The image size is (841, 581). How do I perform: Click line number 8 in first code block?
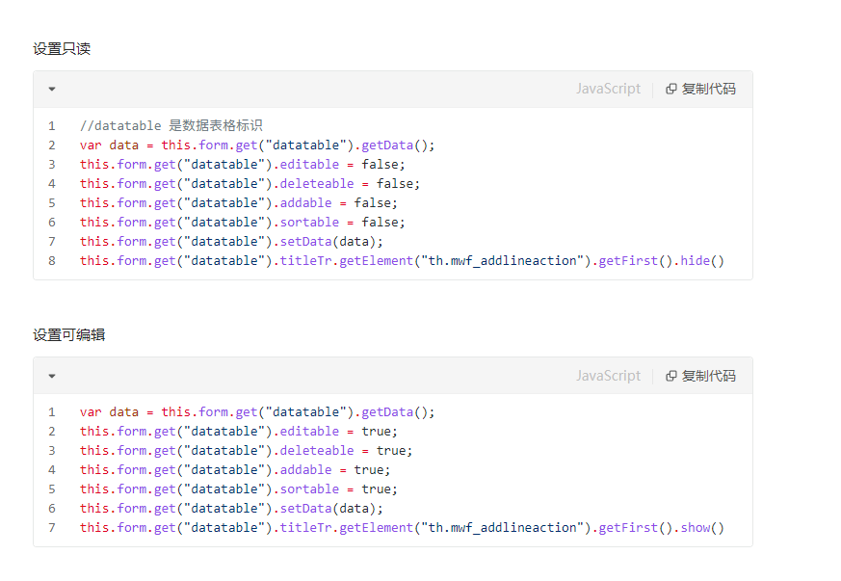point(52,260)
